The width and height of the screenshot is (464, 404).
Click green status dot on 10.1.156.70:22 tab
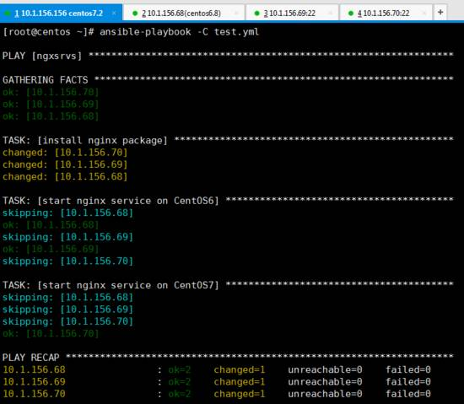point(351,13)
